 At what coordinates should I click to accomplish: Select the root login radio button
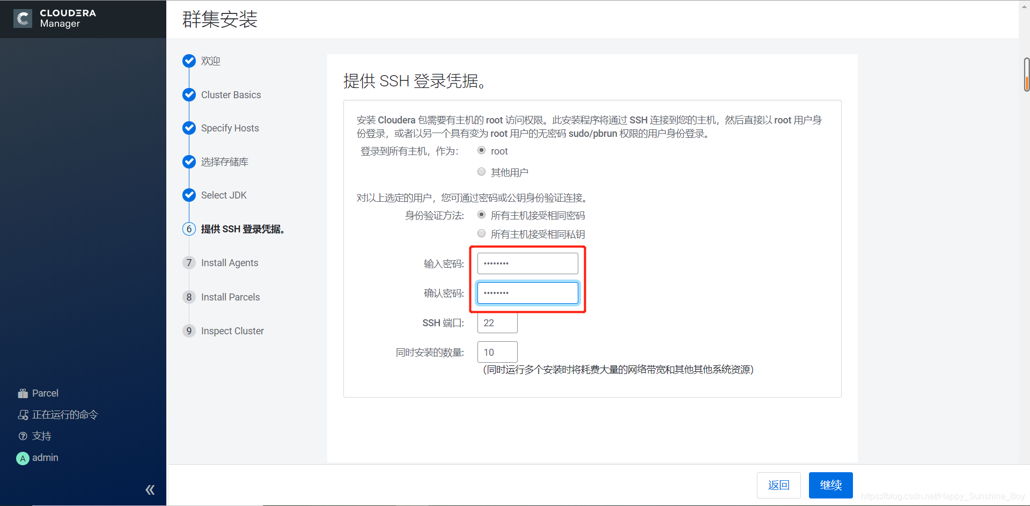click(x=481, y=150)
